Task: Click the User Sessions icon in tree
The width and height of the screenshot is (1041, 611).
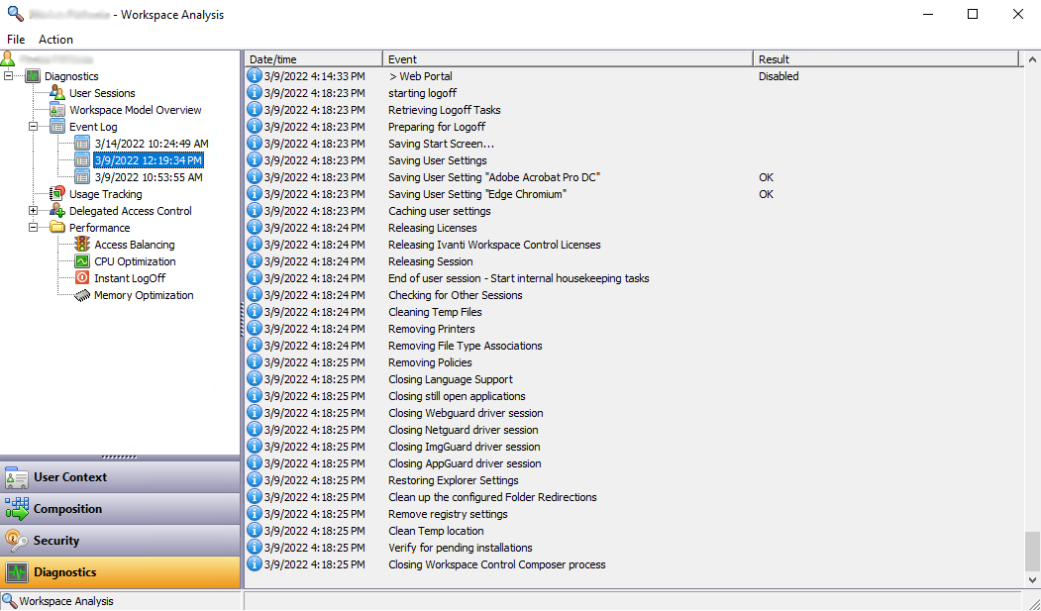Action: pos(57,93)
